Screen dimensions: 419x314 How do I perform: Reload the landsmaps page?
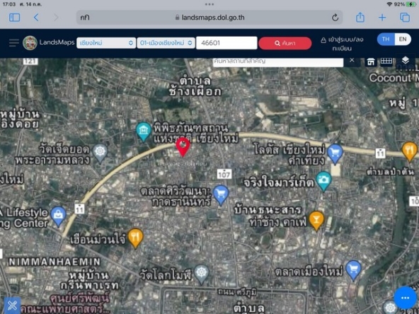click(x=335, y=18)
